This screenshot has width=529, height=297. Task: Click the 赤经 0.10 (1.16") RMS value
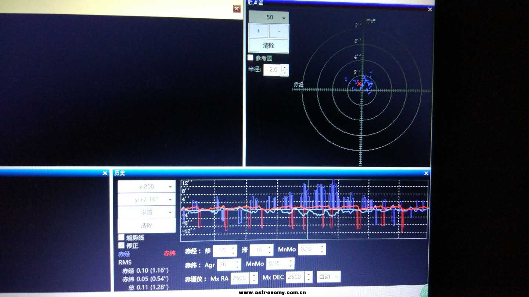[x=145, y=271]
